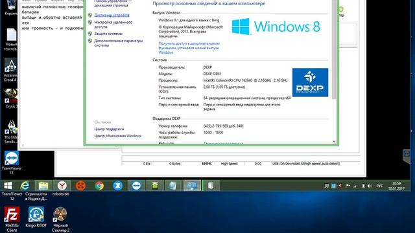The width and height of the screenshot is (415, 233).
Task: Open the Чёрный Сталкер 2 desktop shortcut
Action: (60, 219)
